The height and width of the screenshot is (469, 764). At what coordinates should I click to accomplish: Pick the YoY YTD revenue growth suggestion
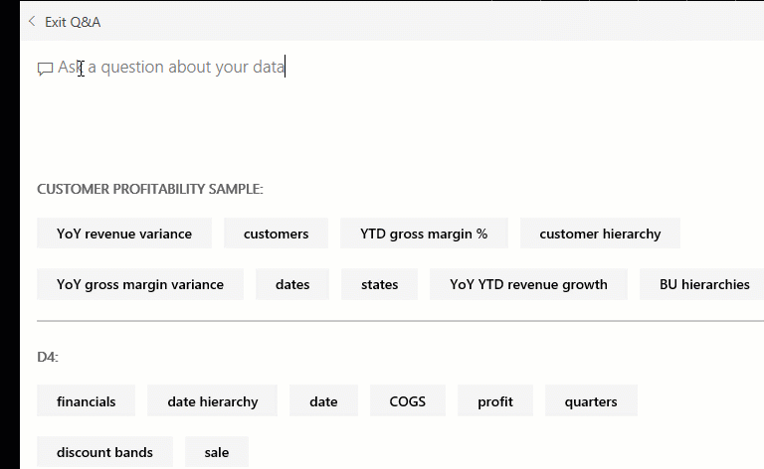point(528,284)
